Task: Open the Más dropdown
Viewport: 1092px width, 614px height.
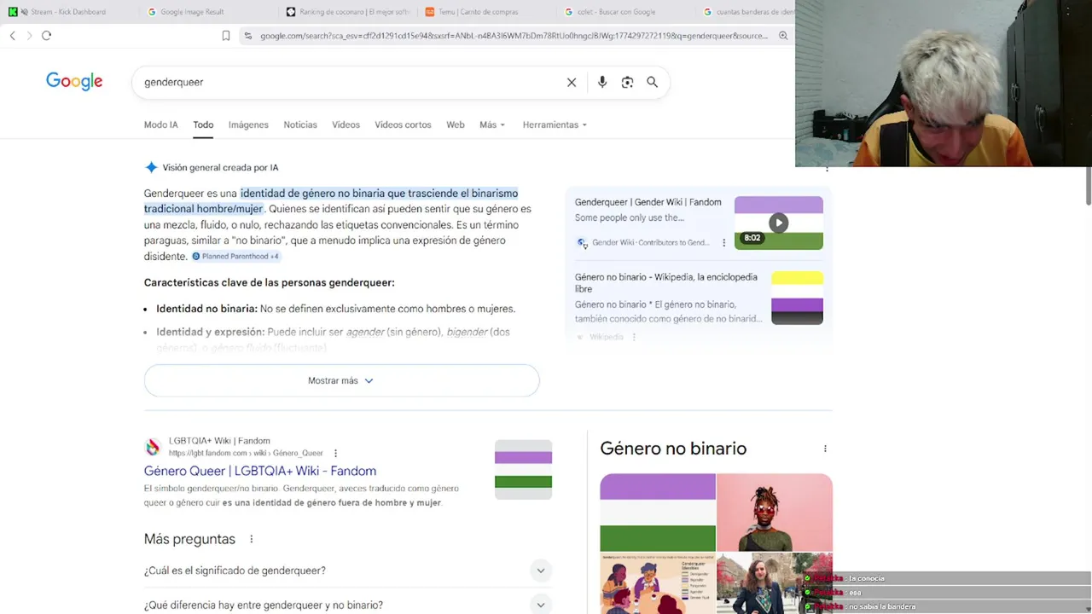Action: pos(492,125)
